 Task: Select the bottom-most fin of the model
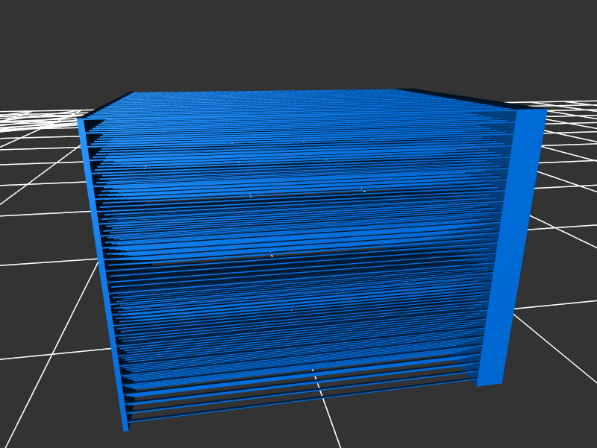[298, 405]
